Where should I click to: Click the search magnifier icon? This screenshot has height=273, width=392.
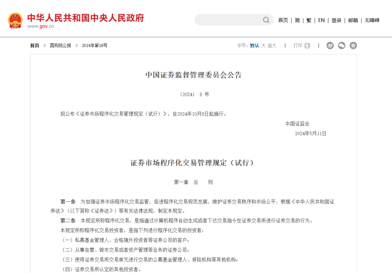pos(266,20)
